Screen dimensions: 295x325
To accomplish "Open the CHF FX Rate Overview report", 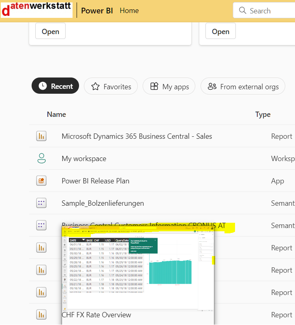I will [96, 315].
